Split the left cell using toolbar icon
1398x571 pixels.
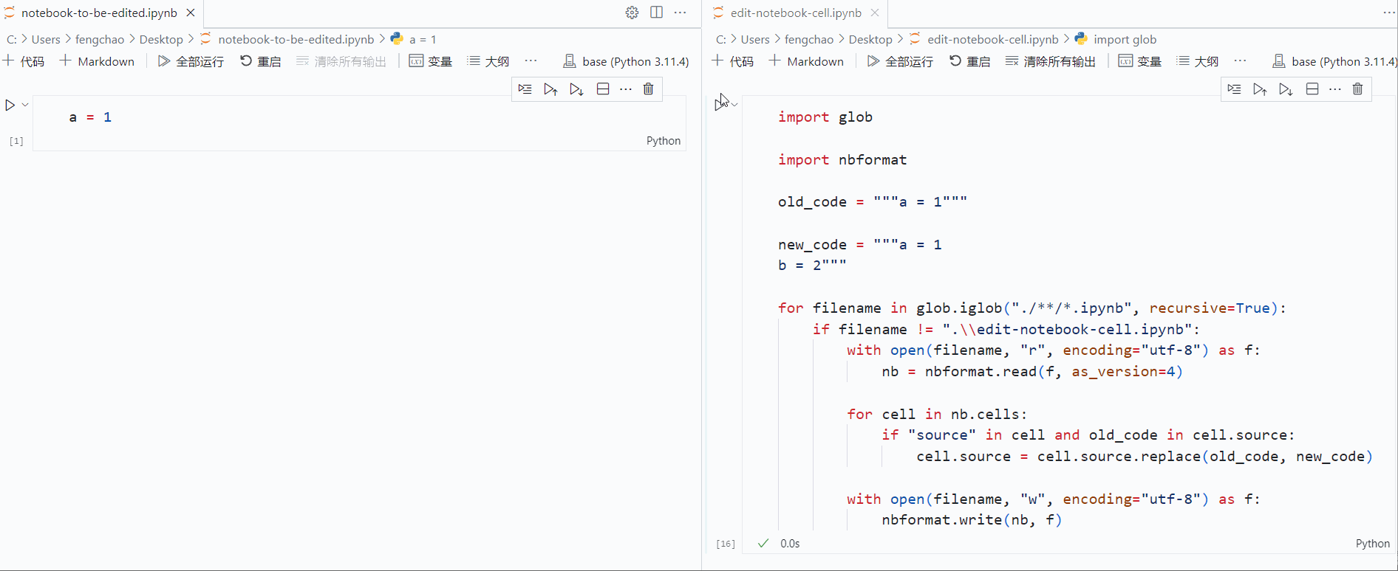click(603, 89)
